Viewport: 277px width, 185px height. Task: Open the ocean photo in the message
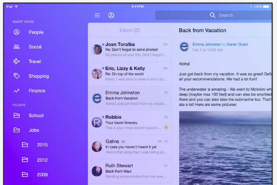225,148
